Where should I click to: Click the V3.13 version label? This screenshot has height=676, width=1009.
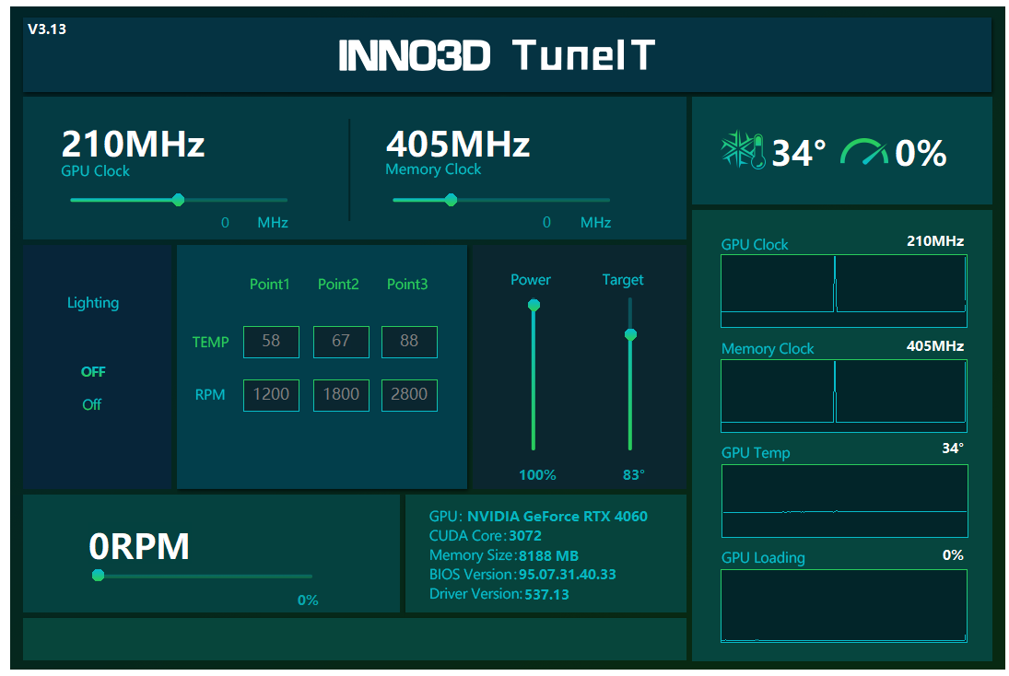click(47, 29)
